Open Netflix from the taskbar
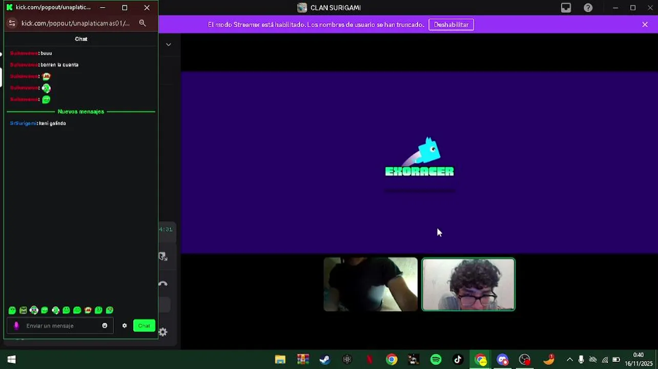Image resolution: width=658 pixels, height=369 pixels. (x=369, y=359)
